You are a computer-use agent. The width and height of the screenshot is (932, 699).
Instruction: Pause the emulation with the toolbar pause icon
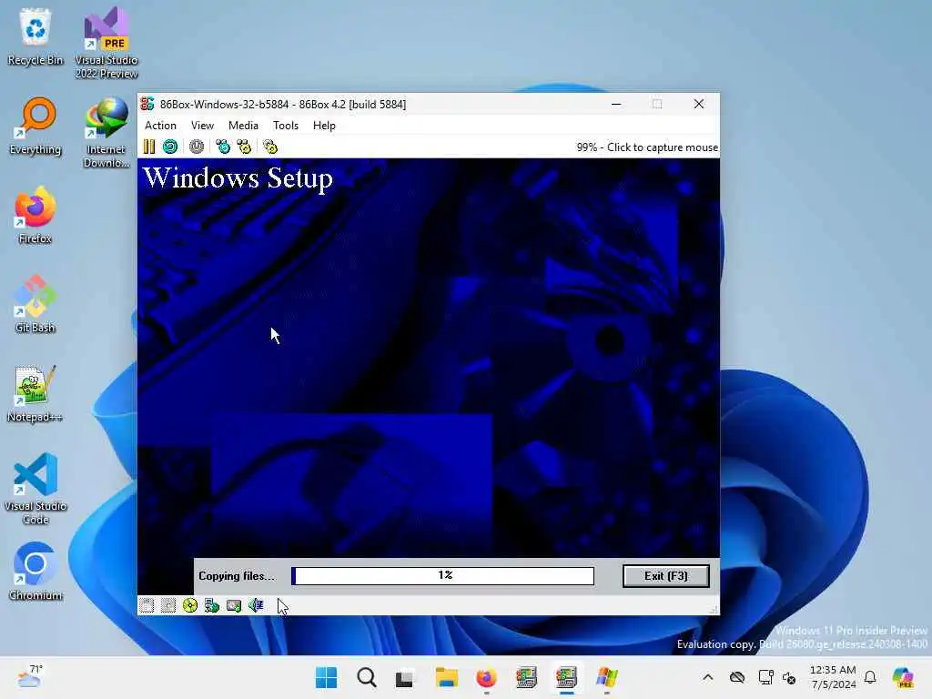pyautogui.click(x=149, y=147)
